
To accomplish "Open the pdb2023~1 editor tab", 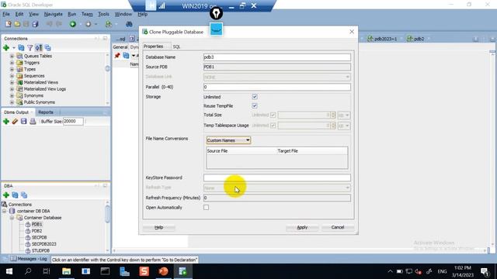I will pyautogui.click(x=385, y=39).
